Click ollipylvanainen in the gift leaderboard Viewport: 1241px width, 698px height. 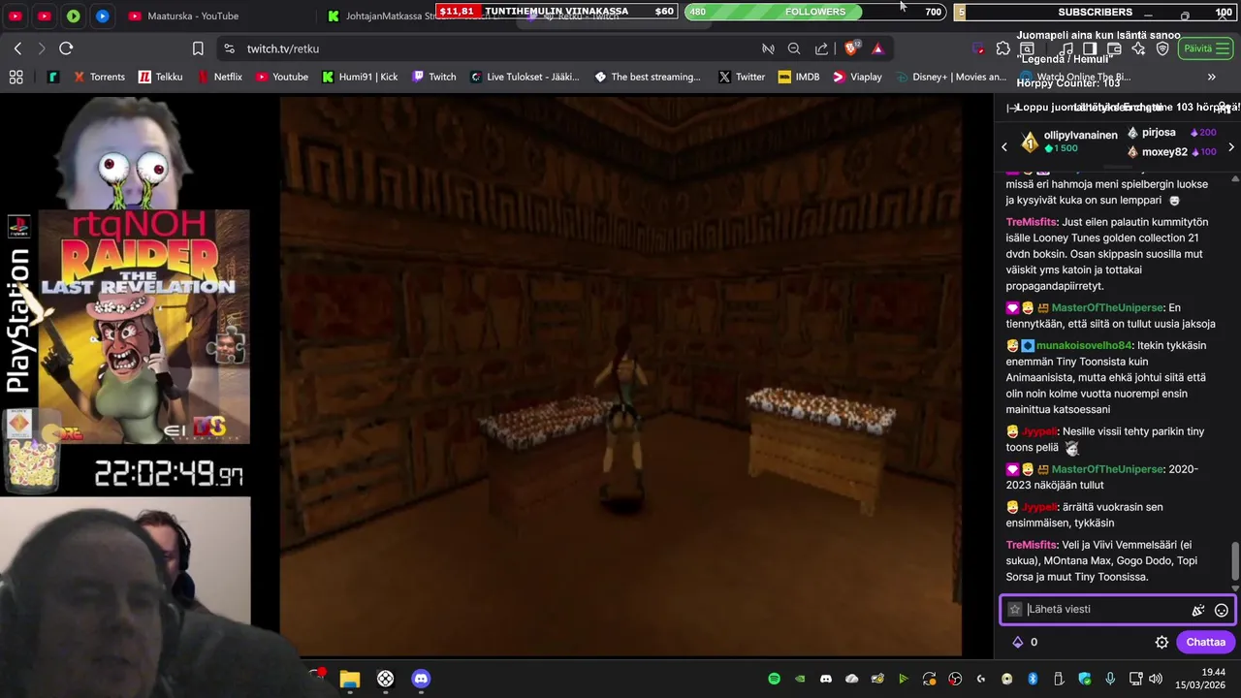(x=1081, y=135)
